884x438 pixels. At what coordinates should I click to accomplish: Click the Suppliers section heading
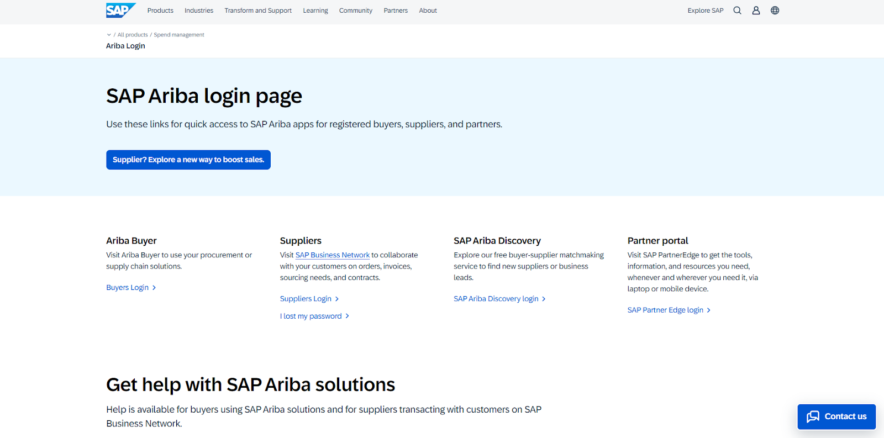pos(301,241)
